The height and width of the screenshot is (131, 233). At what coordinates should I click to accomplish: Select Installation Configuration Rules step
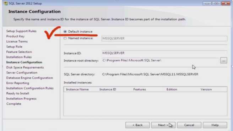pyautogui.click(x=30, y=88)
